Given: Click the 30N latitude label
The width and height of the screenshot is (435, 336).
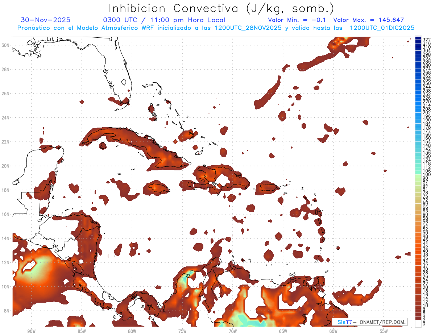Looking at the screenshot, I should coord(5,45).
